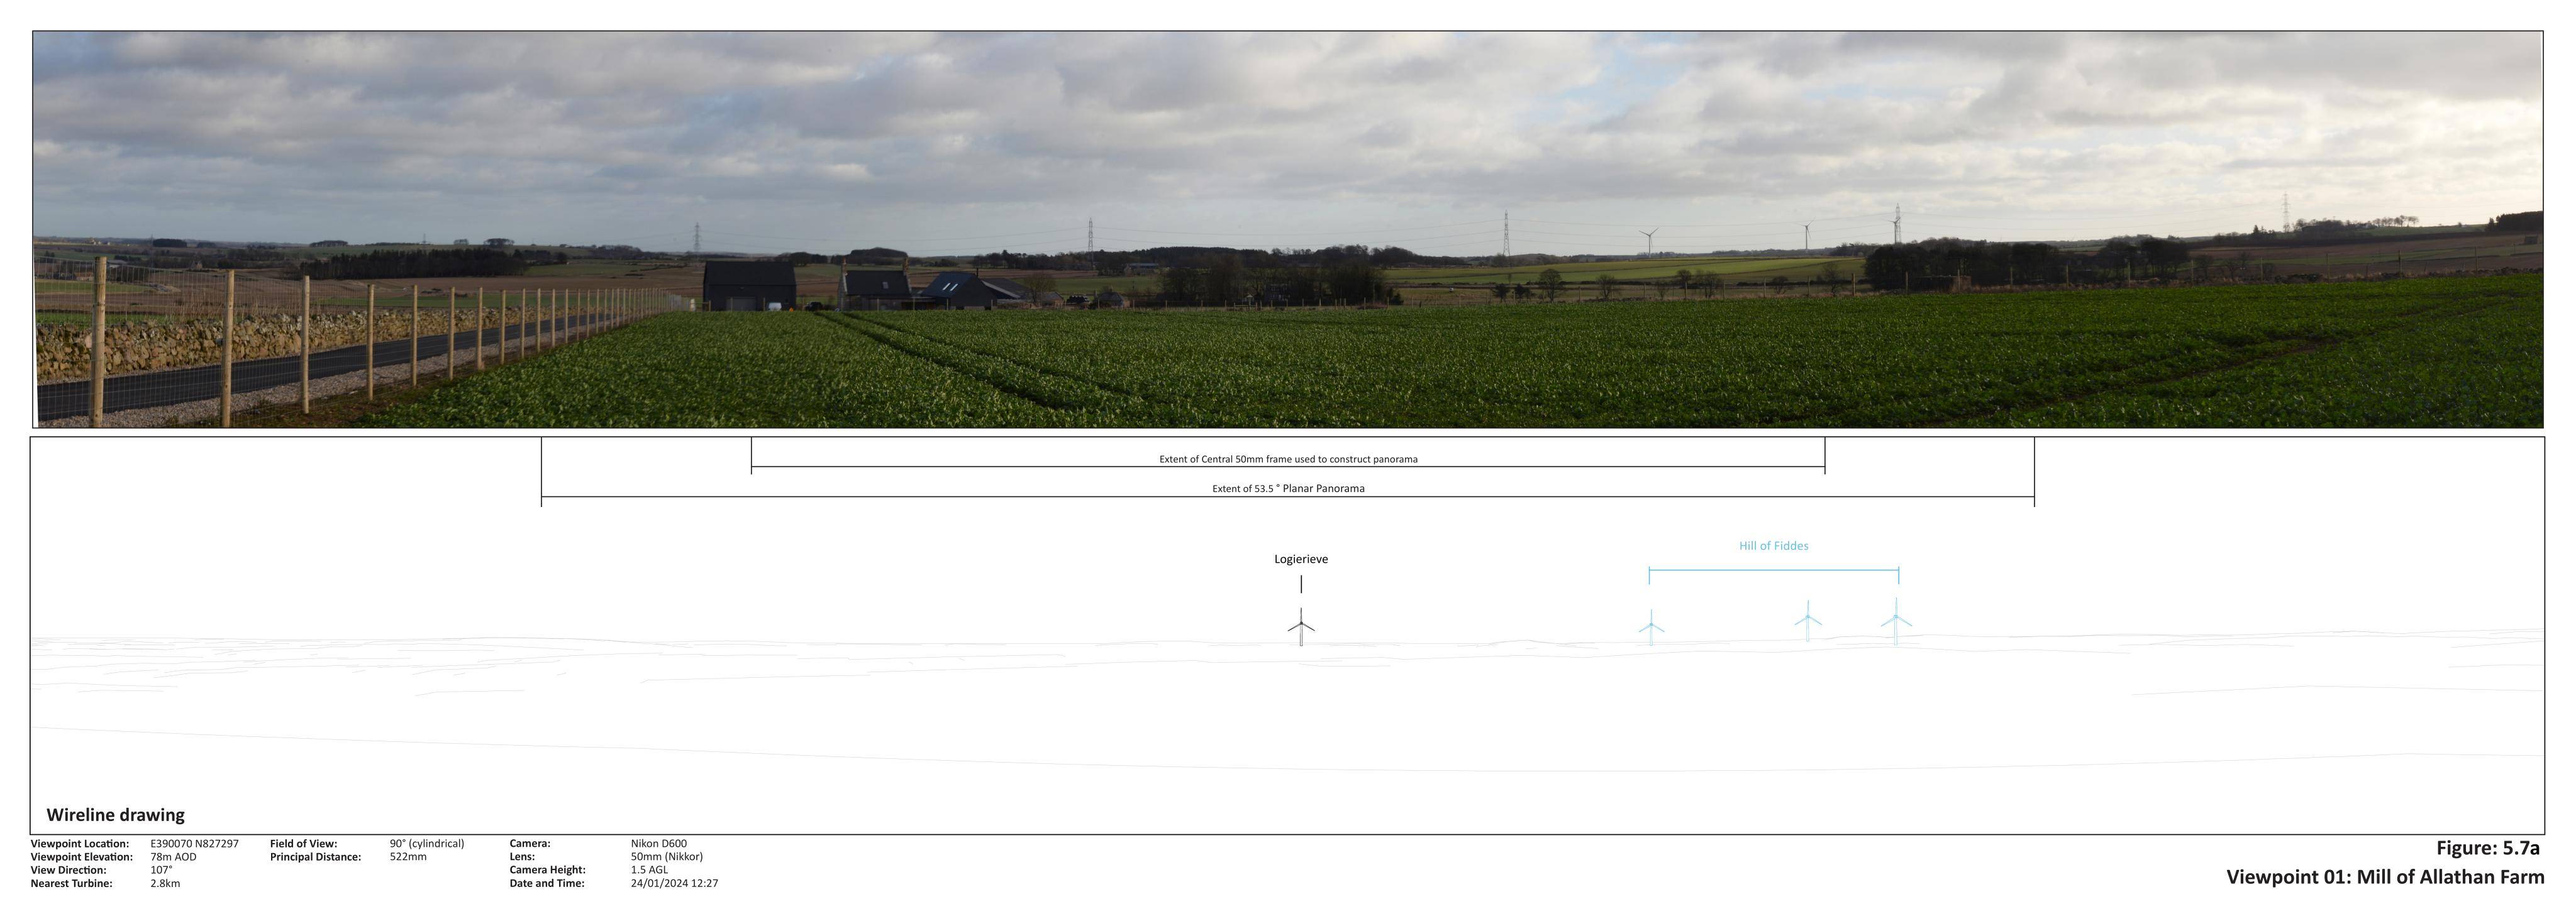Click the '50mm (Nikkor)' value

[x=667, y=857]
